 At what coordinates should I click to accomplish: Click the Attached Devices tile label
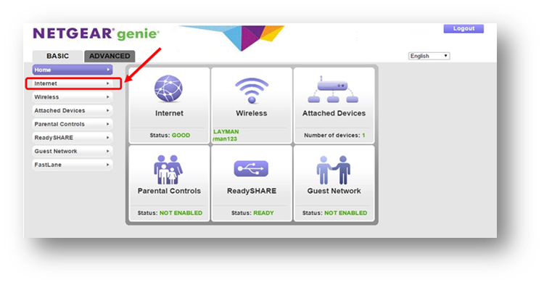point(334,113)
